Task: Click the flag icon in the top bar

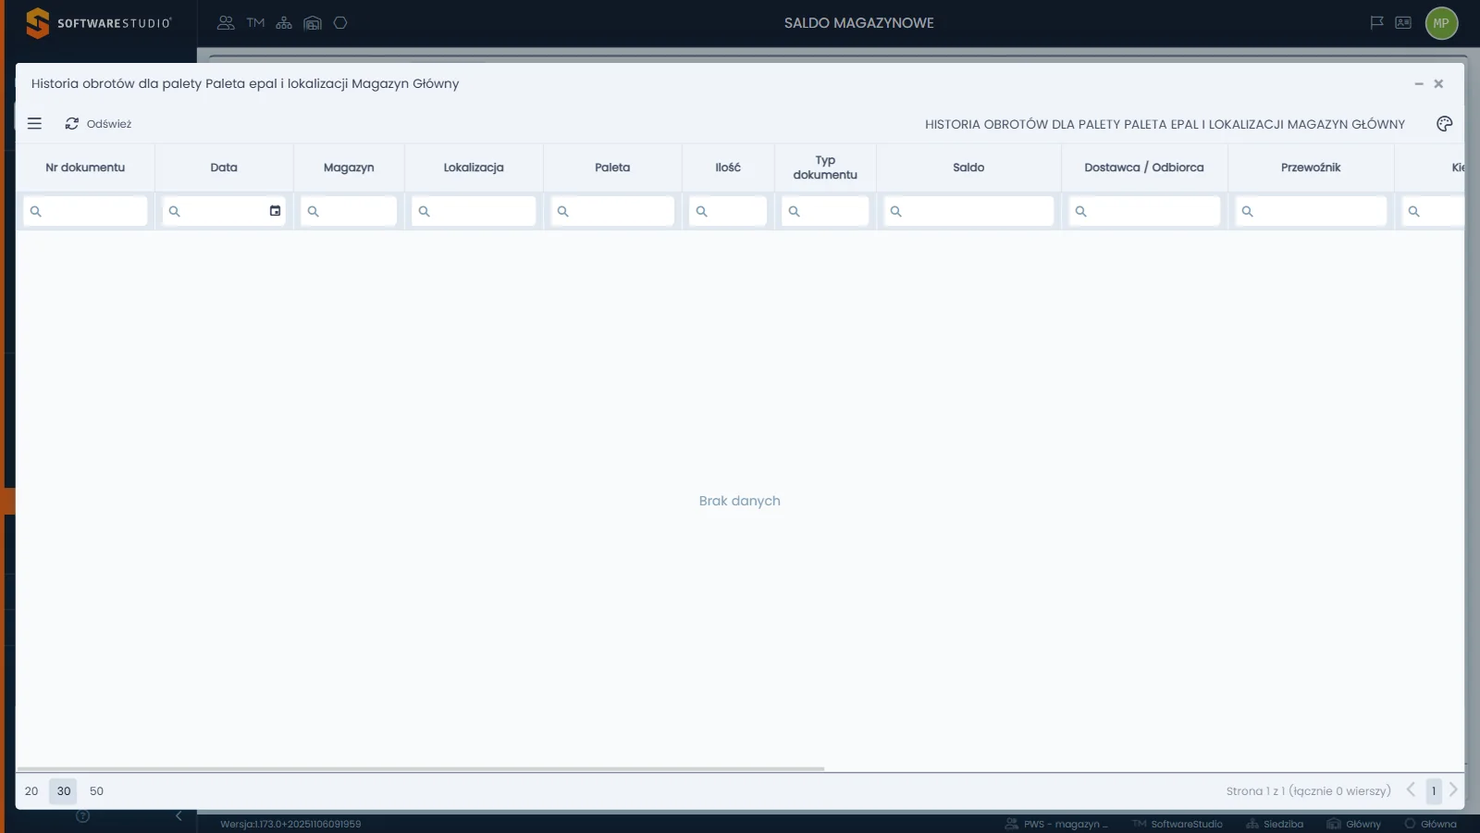Action: [x=1376, y=23]
